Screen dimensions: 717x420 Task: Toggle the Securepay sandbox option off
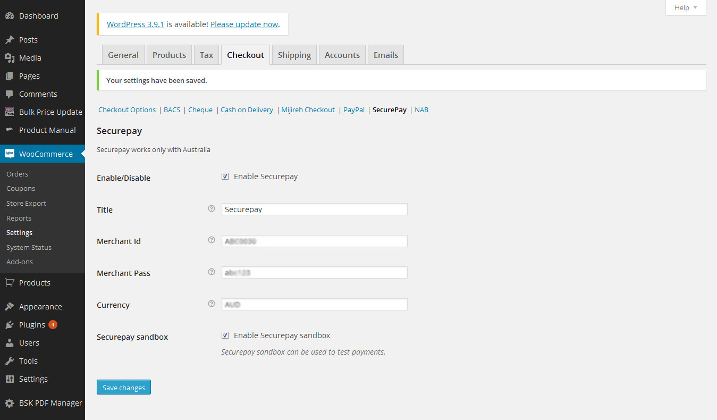225,335
